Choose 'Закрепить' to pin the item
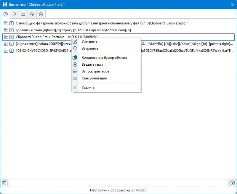237x194 pixels. click(x=106, y=48)
